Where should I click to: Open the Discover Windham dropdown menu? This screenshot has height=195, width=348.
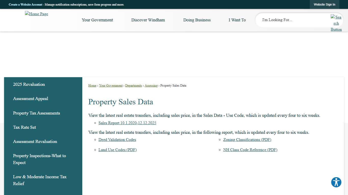coord(148,20)
